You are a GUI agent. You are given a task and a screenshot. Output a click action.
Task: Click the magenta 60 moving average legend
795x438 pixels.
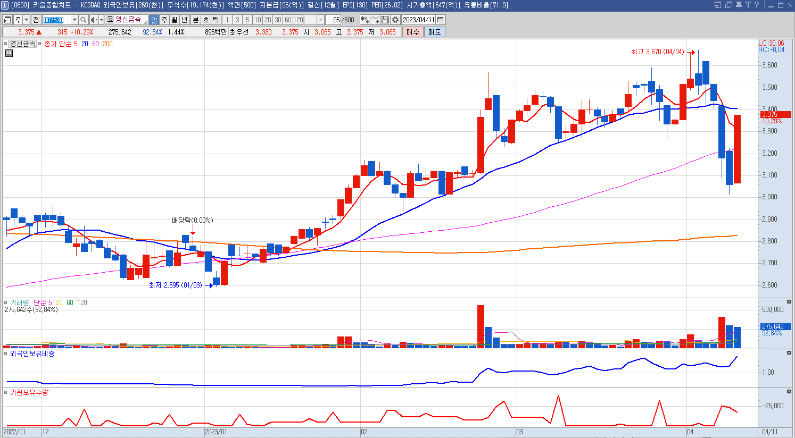pos(95,44)
